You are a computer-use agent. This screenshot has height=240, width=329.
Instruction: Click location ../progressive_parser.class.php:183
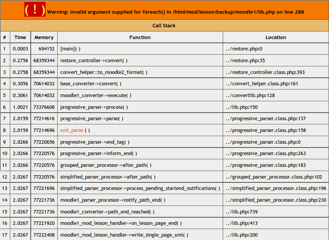[x=266, y=165]
